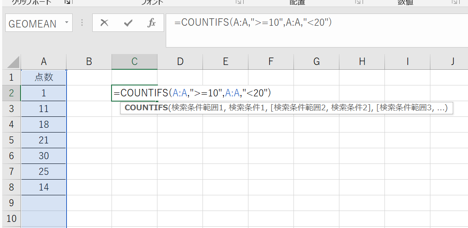468x228 pixels.
Task: Open the Font group dialog launcher
Action: tap(239, 3)
